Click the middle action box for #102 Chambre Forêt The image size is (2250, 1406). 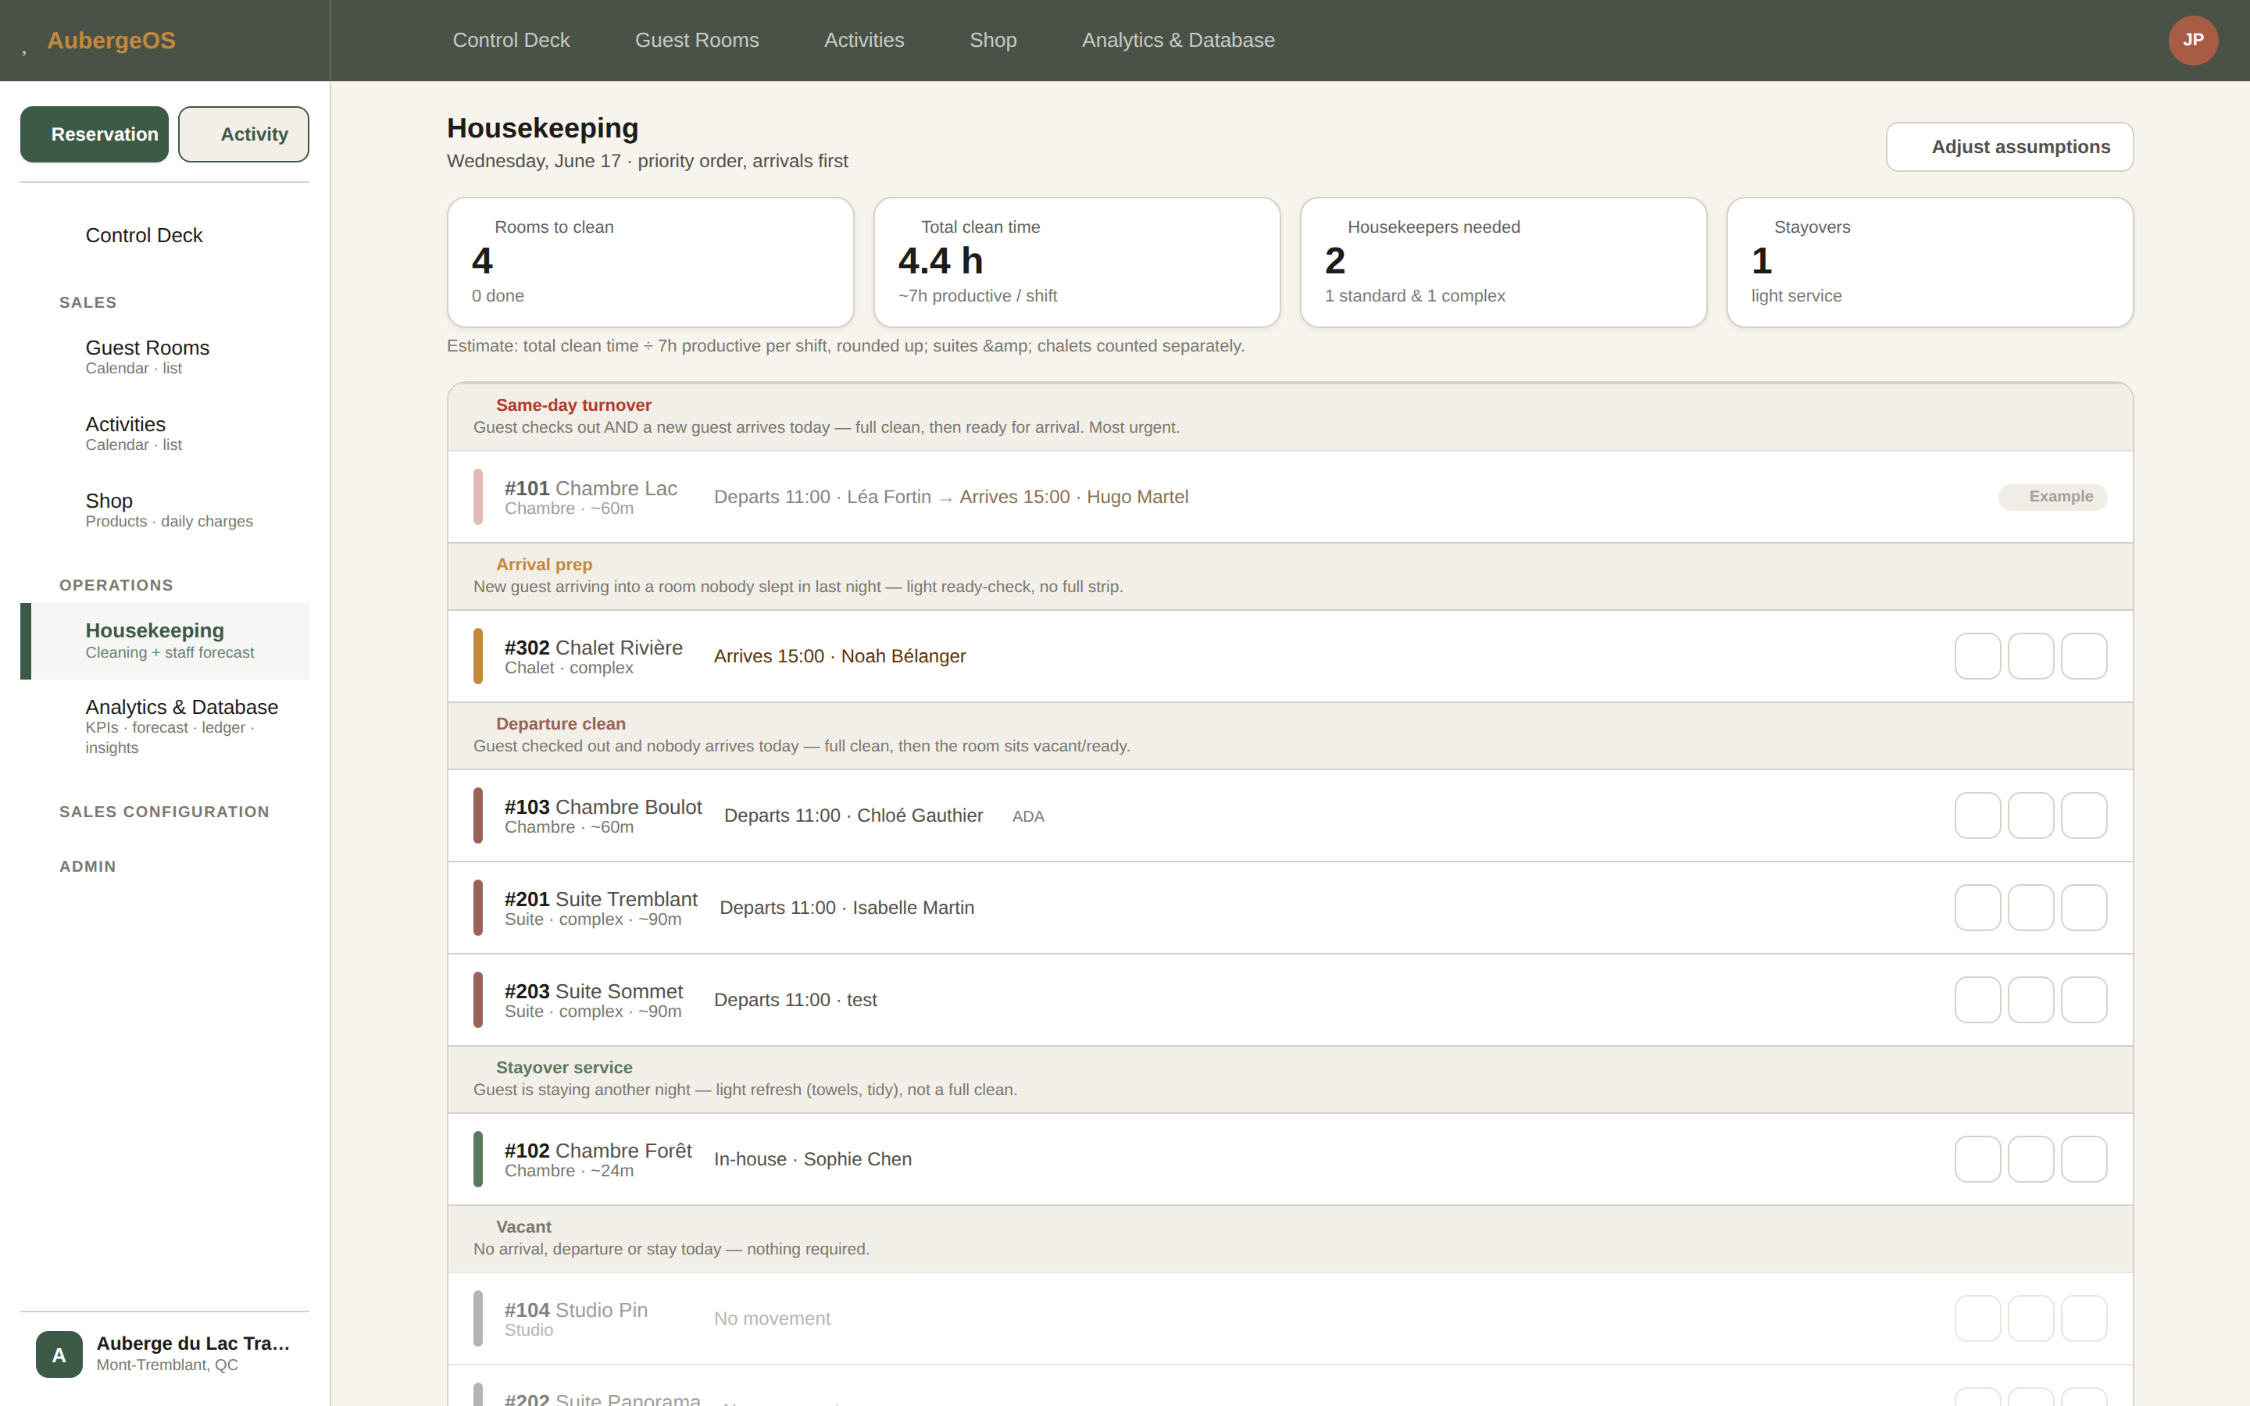point(2030,1158)
